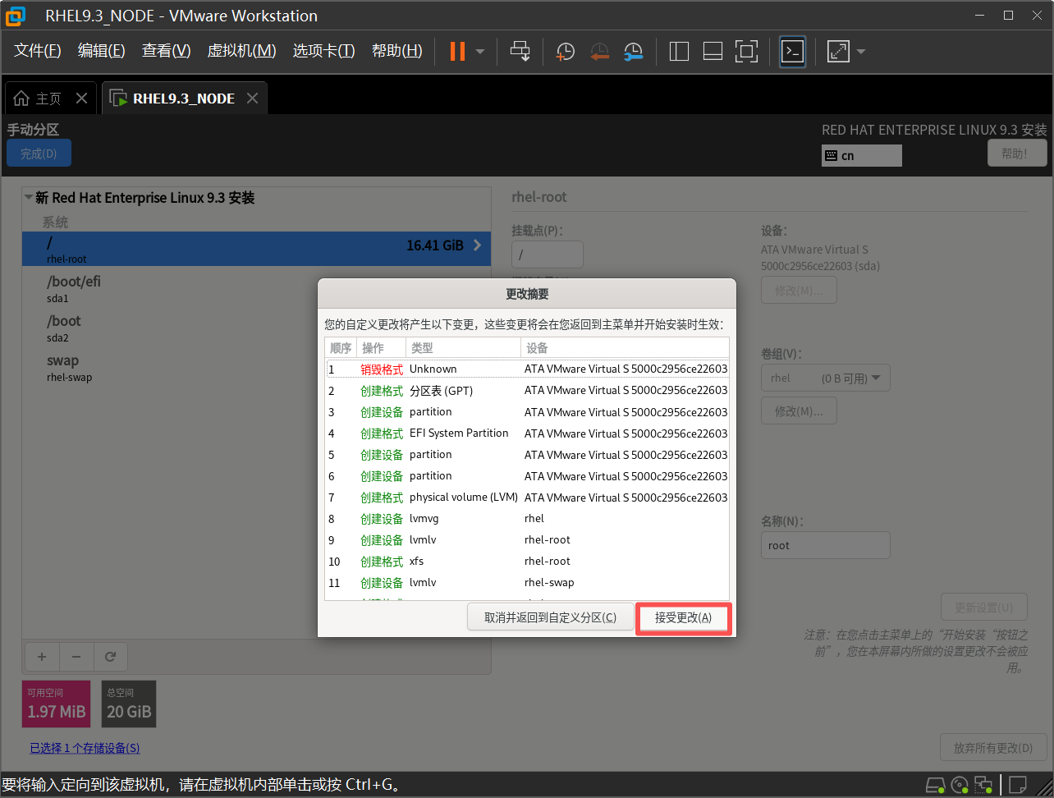The image size is (1054, 798).
Task: Click the 修改(M)... button under 设备
Action: click(x=799, y=290)
